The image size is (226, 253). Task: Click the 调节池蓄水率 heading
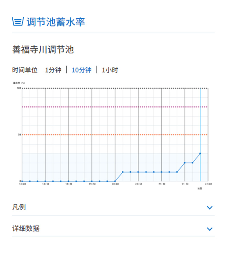(56, 22)
